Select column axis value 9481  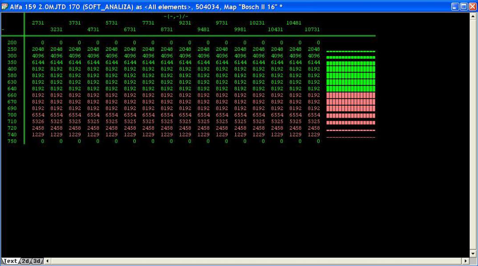tap(203, 29)
